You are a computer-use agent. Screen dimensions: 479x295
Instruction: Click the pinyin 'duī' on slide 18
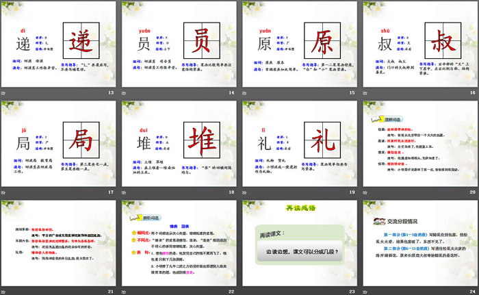(x=143, y=130)
